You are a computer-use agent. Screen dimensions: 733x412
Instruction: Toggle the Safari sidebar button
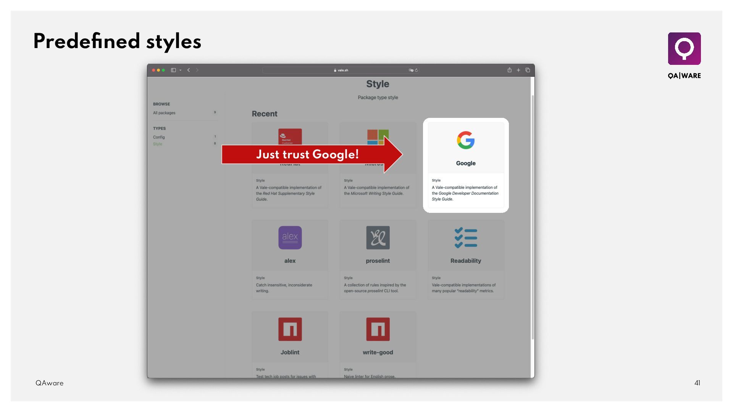pos(173,70)
